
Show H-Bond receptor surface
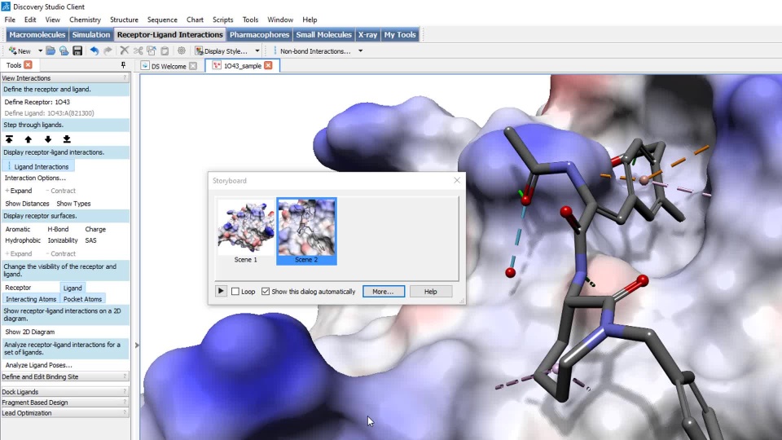click(x=58, y=229)
